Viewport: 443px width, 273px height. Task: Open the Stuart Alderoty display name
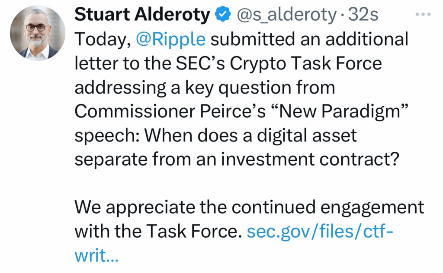click(x=142, y=14)
